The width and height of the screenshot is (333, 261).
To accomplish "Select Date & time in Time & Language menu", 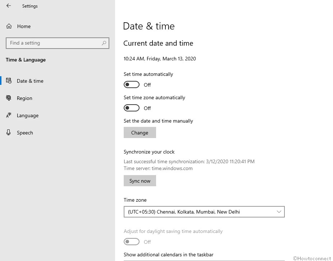I will point(30,81).
